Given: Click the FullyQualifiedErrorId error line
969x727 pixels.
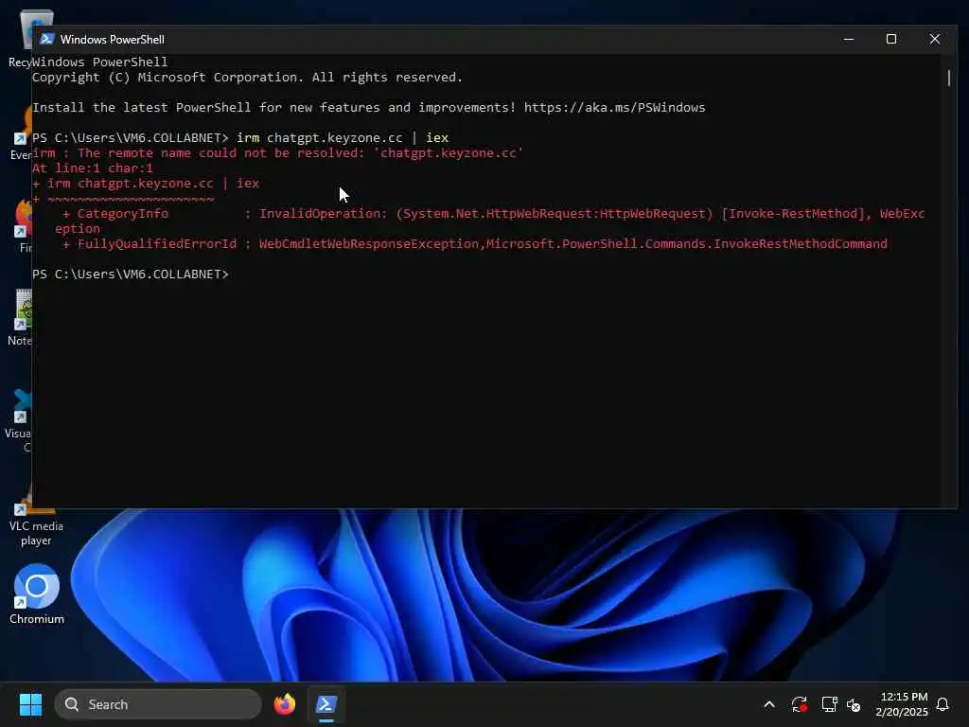Looking at the screenshot, I should coord(475,243).
